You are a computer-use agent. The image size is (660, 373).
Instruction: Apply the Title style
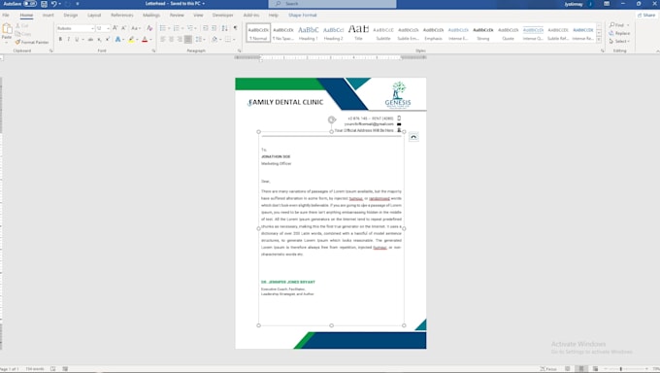(358, 33)
